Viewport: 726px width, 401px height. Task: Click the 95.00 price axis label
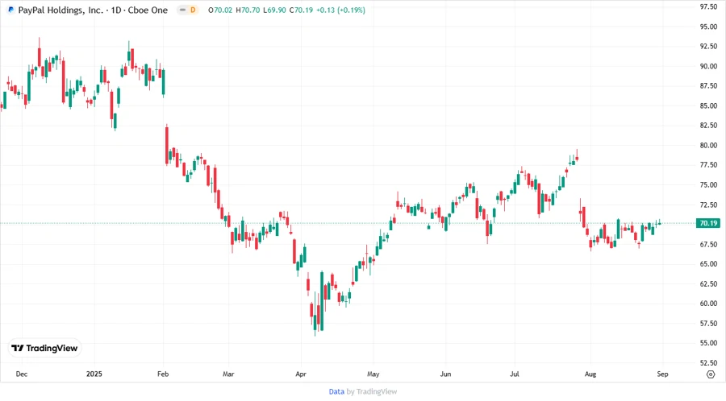point(708,27)
